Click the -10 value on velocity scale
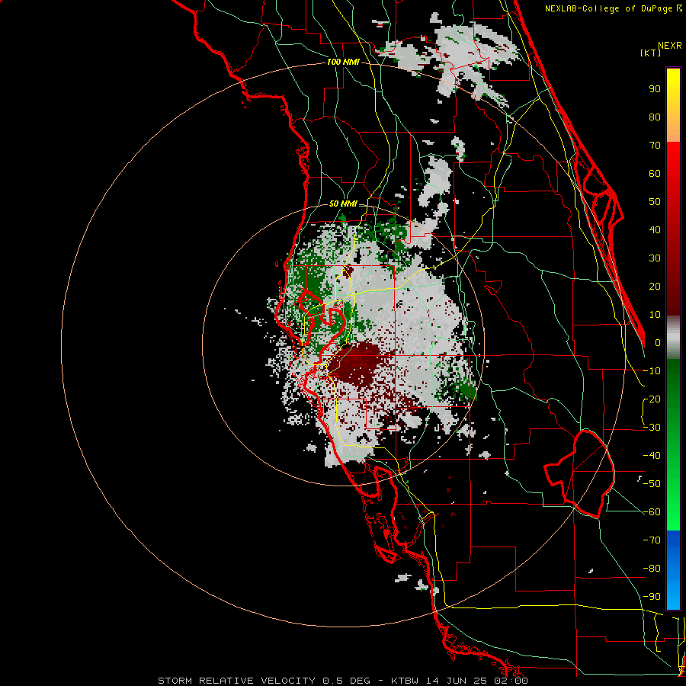This screenshot has width=686, height=686. coord(652,371)
